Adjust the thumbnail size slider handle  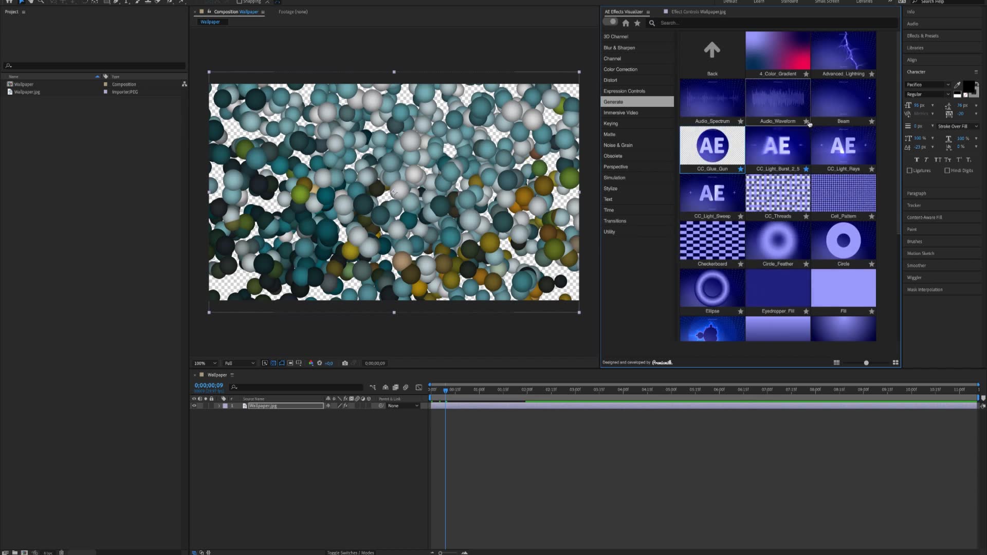pyautogui.click(x=866, y=363)
